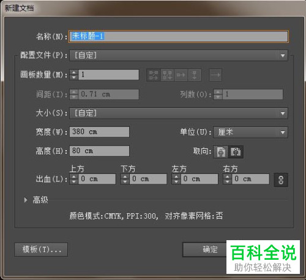Click the 模板(T)... templates button

(x=41, y=249)
